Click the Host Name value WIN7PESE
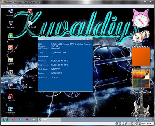The height and width of the screenshot is (126, 155). [56, 69]
